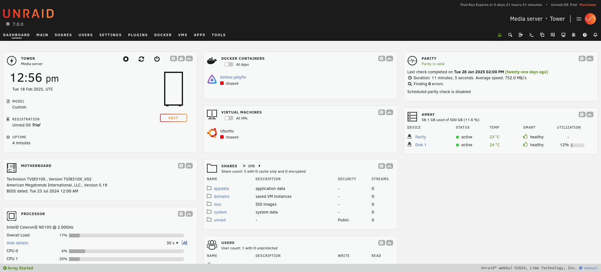601x272 pixels.
Task: Click the manual link in footer
Action: click(591, 268)
